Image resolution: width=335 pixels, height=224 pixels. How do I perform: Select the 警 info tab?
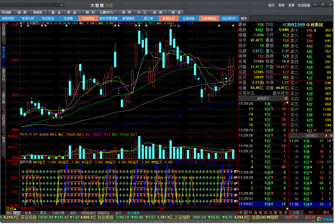(275, 212)
